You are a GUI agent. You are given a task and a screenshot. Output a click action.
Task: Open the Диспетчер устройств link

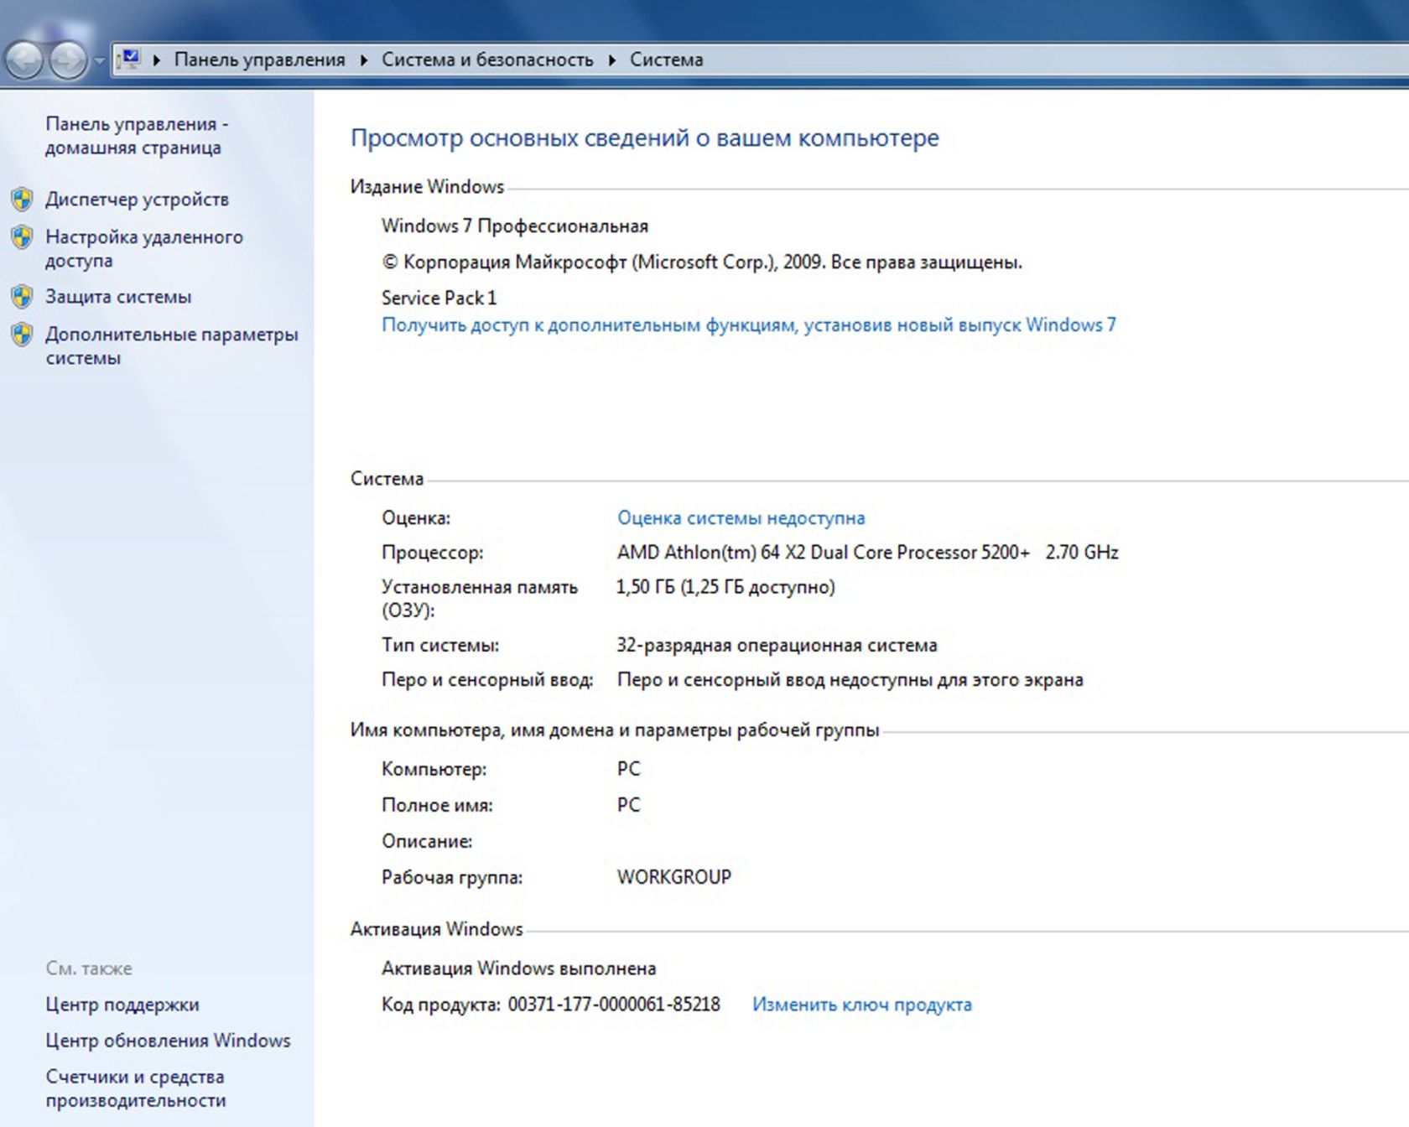(x=137, y=200)
